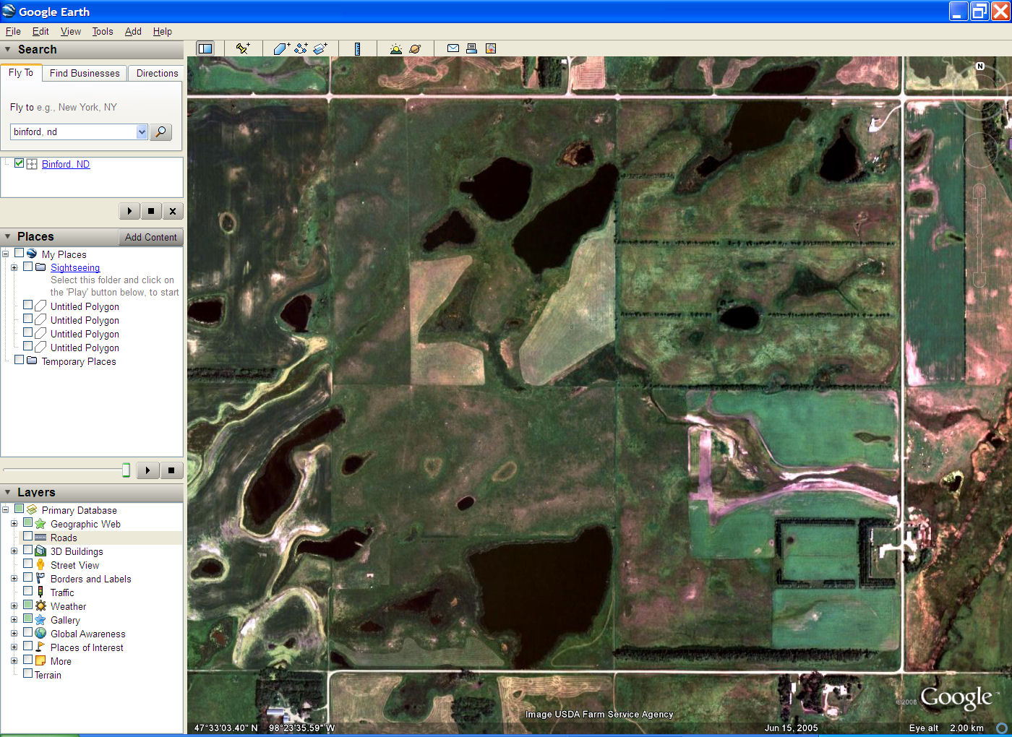Toggle the sidebar visibility icon

coord(205,48)
